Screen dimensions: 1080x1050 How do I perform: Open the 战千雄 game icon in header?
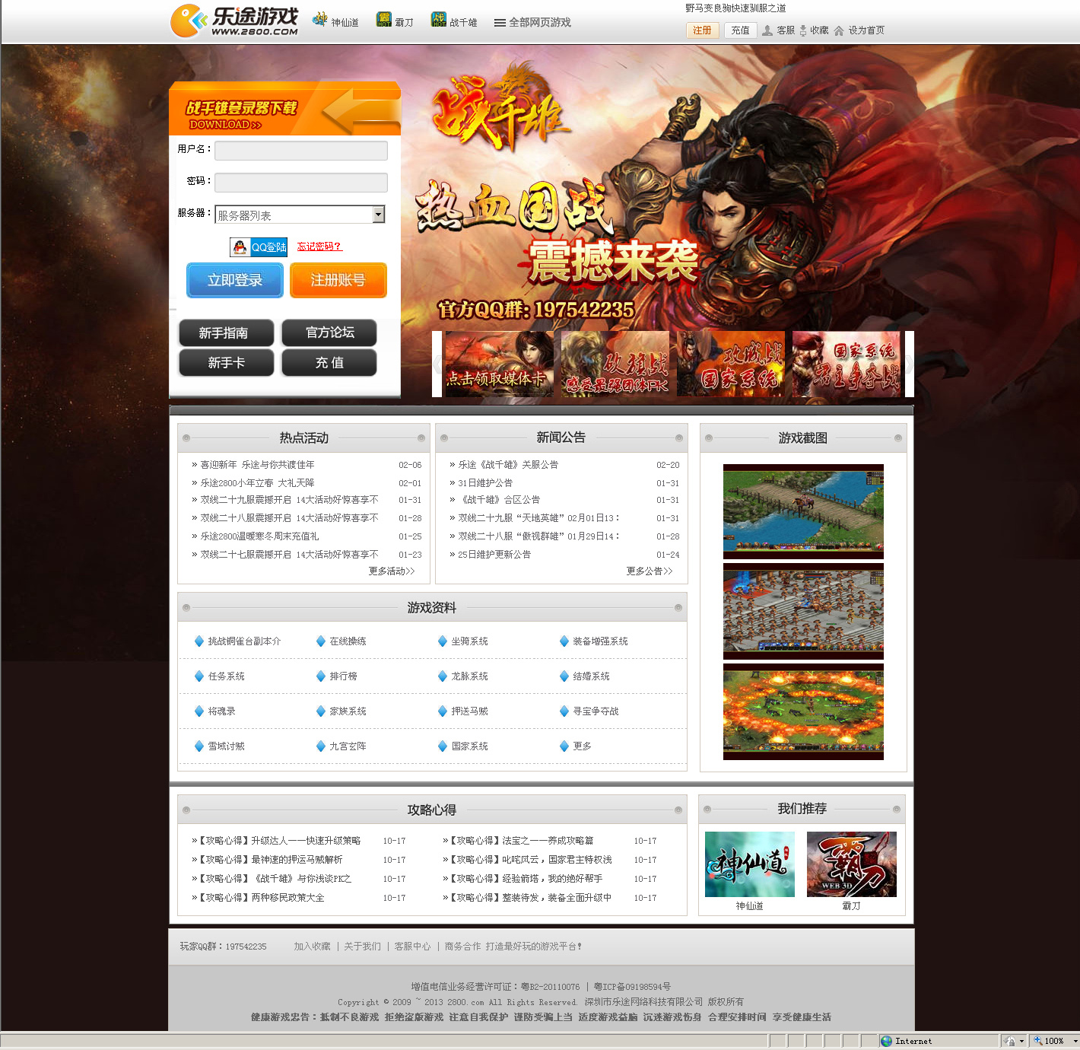(x=439, y=20)
